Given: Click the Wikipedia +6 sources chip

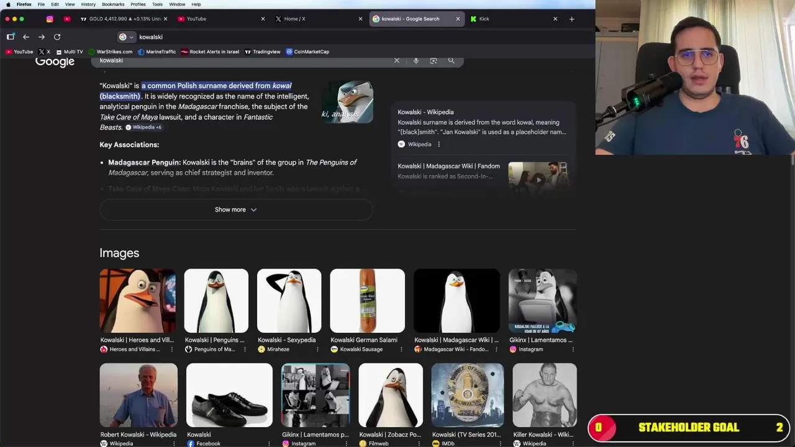Looking at the screenshot, I should (143, 127).
